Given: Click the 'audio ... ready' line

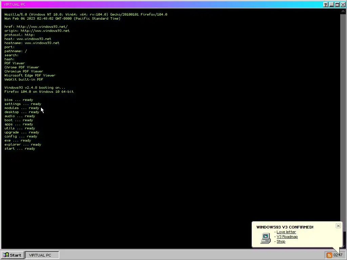Looking at the screenshot, I should tap(20, 116).
